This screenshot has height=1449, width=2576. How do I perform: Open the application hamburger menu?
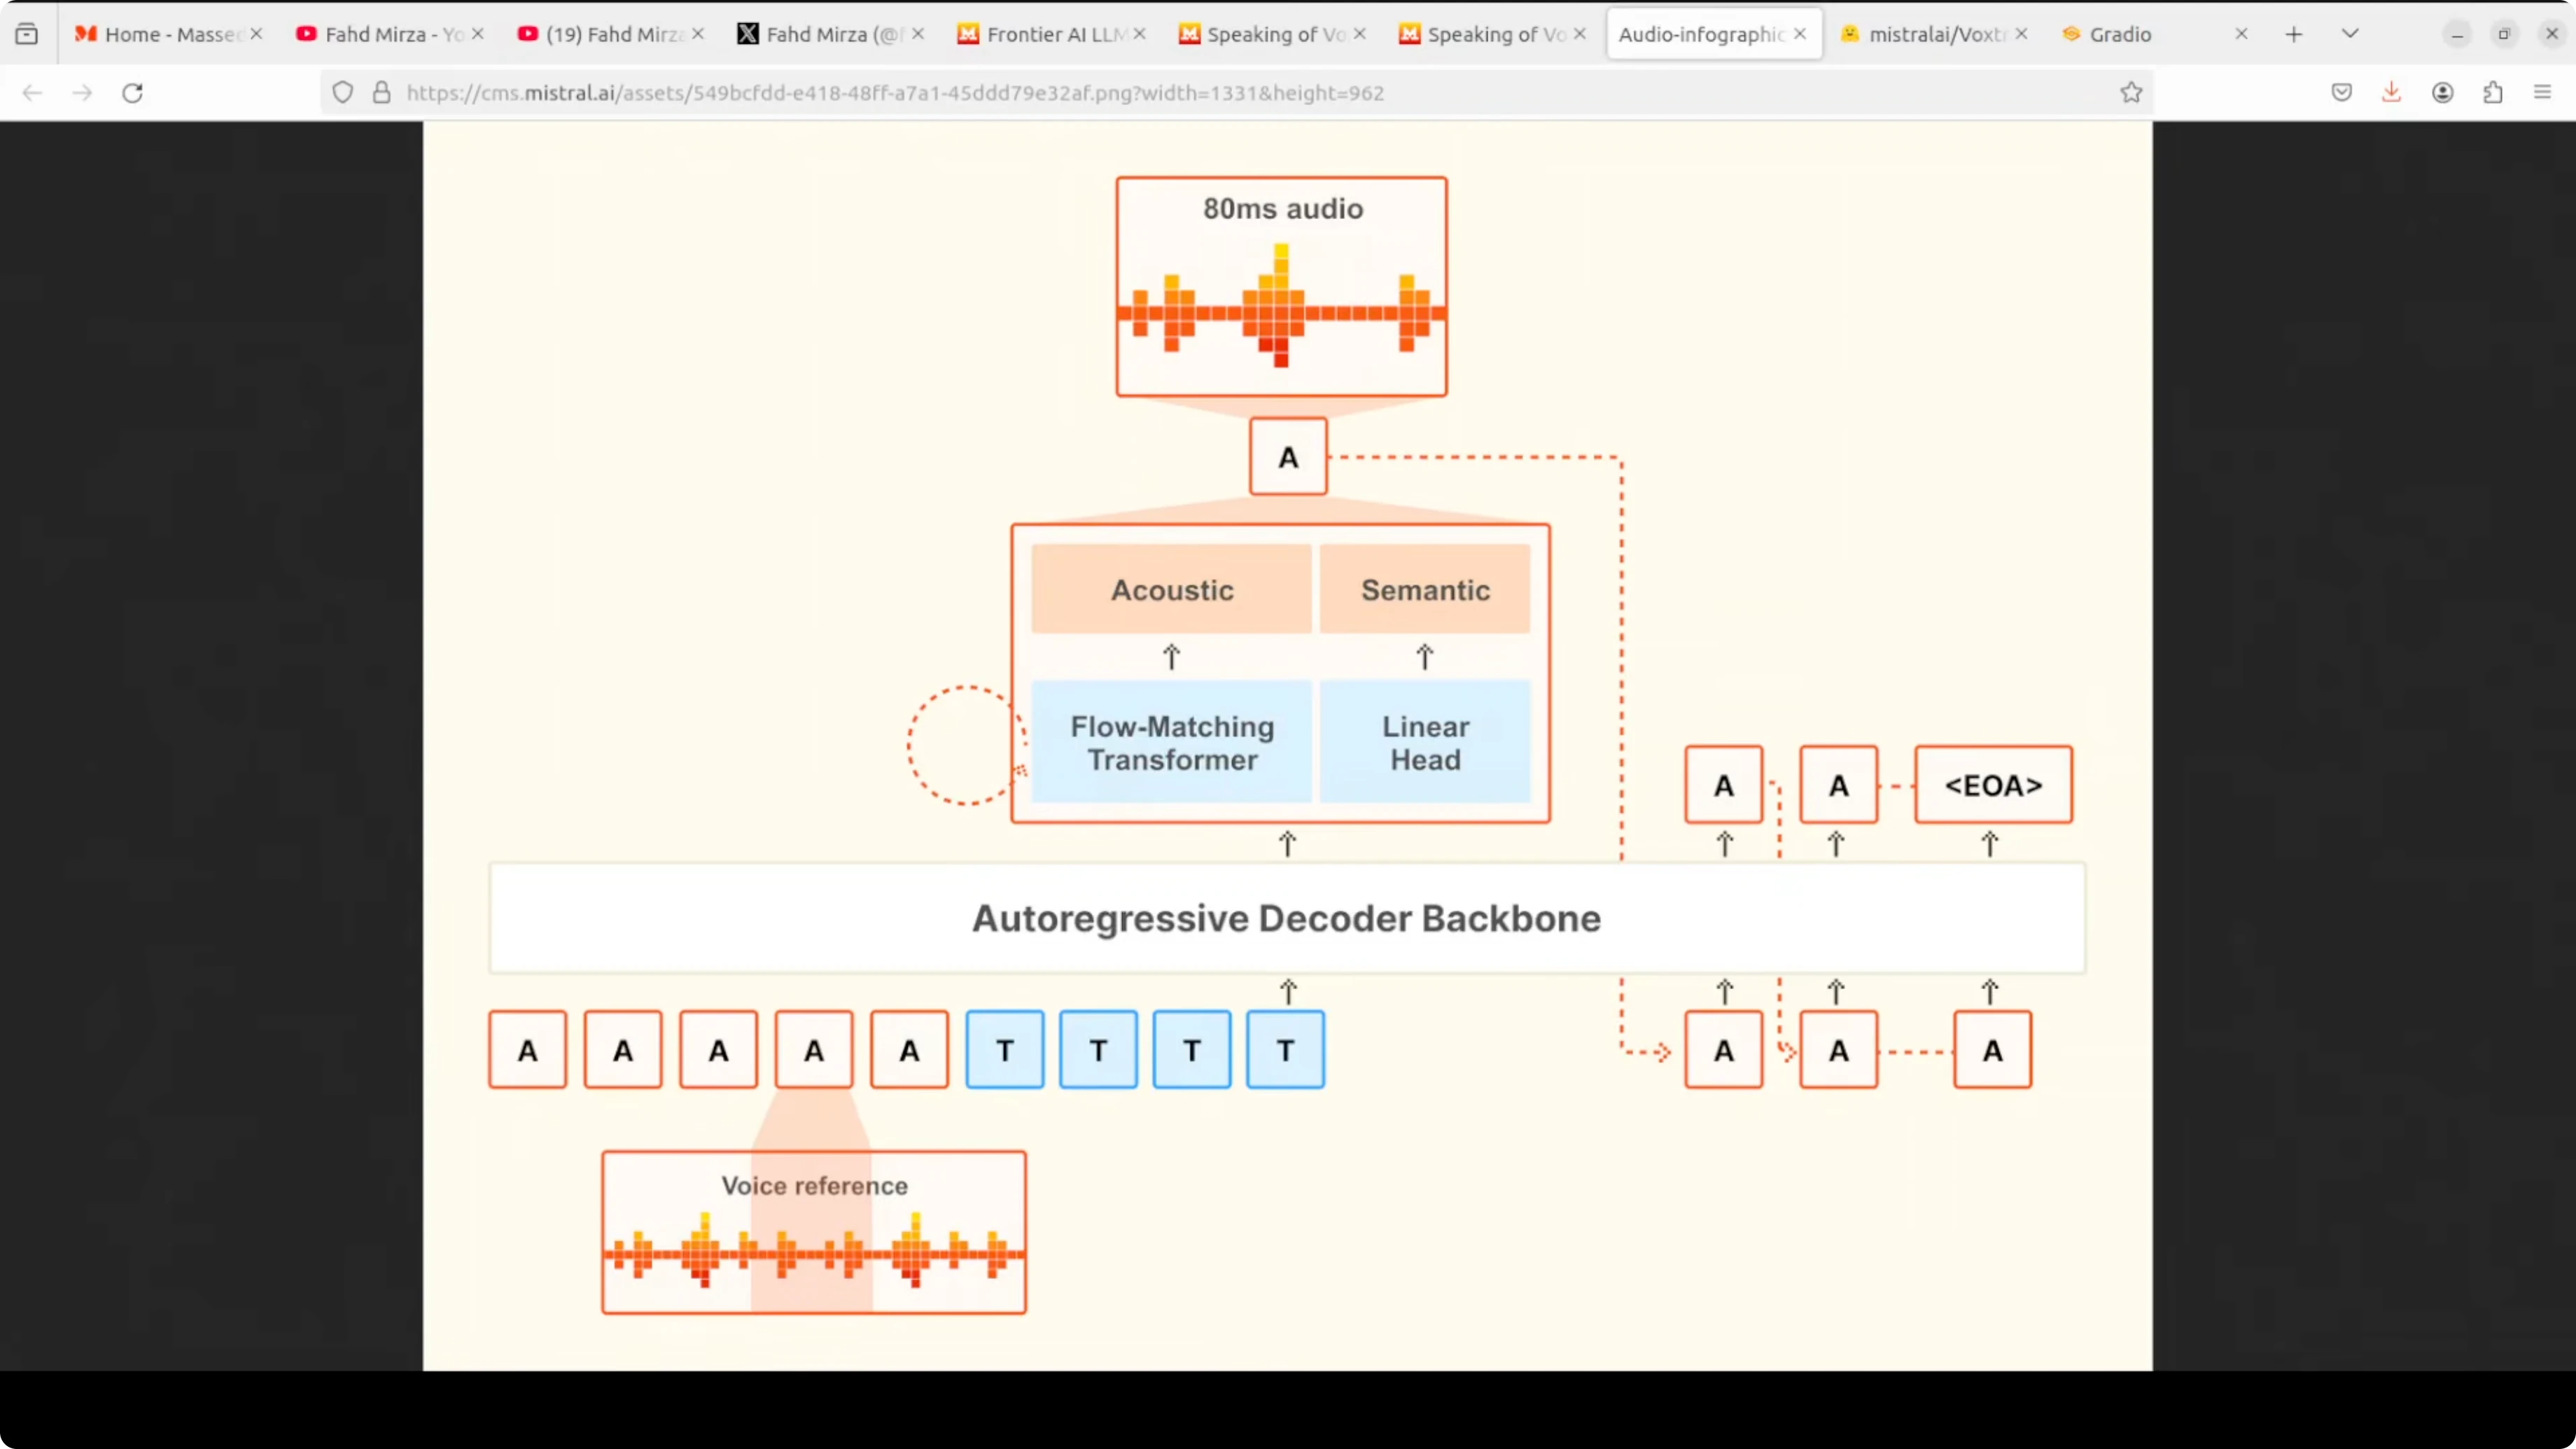tap(2542, 93)
